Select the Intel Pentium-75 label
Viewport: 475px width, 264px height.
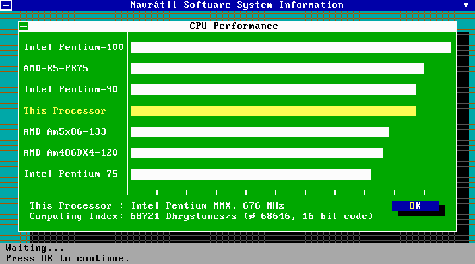click(x=71, y=174)
